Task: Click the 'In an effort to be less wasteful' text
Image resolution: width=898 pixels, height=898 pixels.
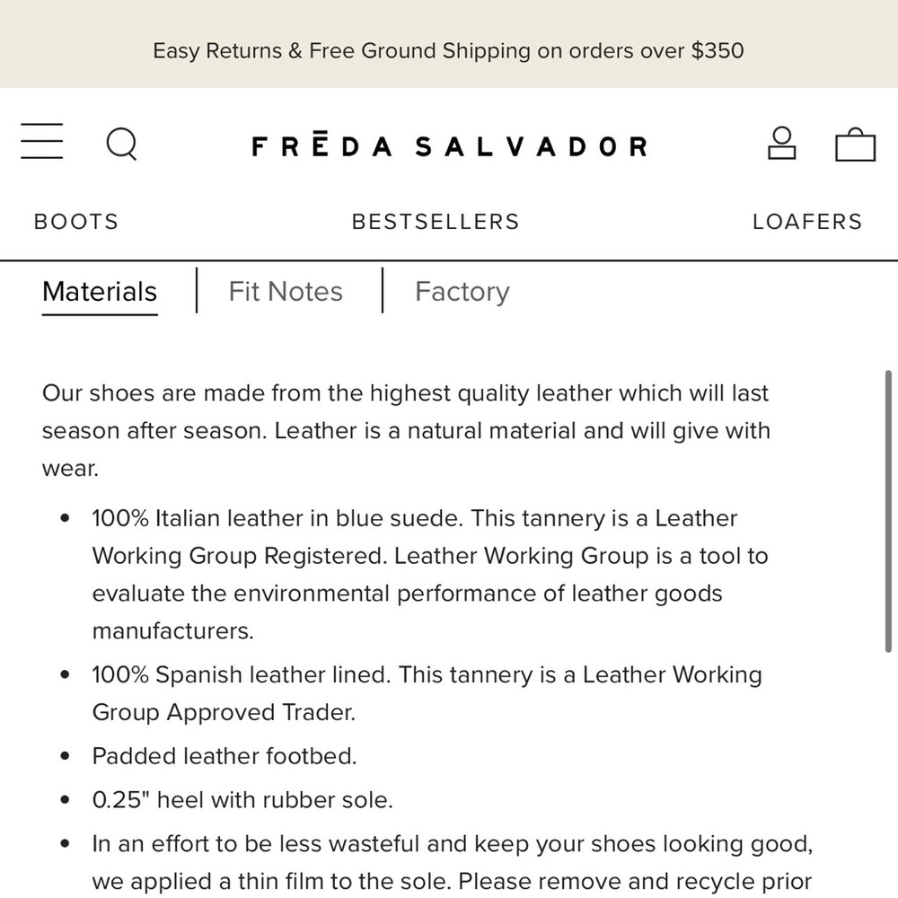Action: 453,862
